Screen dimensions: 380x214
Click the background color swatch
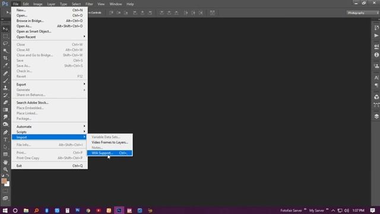(8, 184)
